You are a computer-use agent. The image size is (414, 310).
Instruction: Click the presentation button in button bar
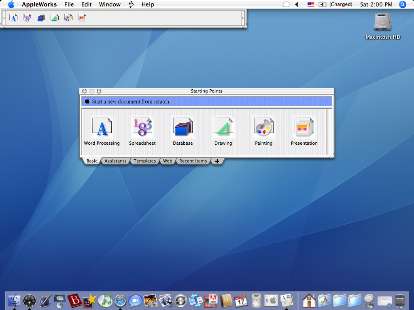coord(82,18)
